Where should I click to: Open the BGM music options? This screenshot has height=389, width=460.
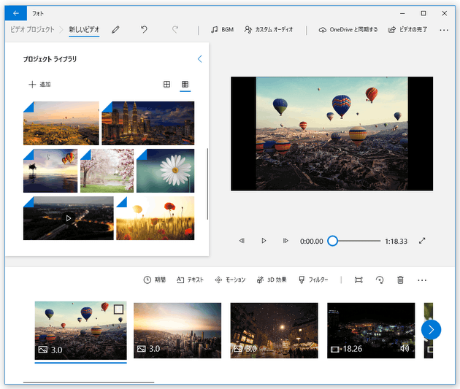[222, 30]
